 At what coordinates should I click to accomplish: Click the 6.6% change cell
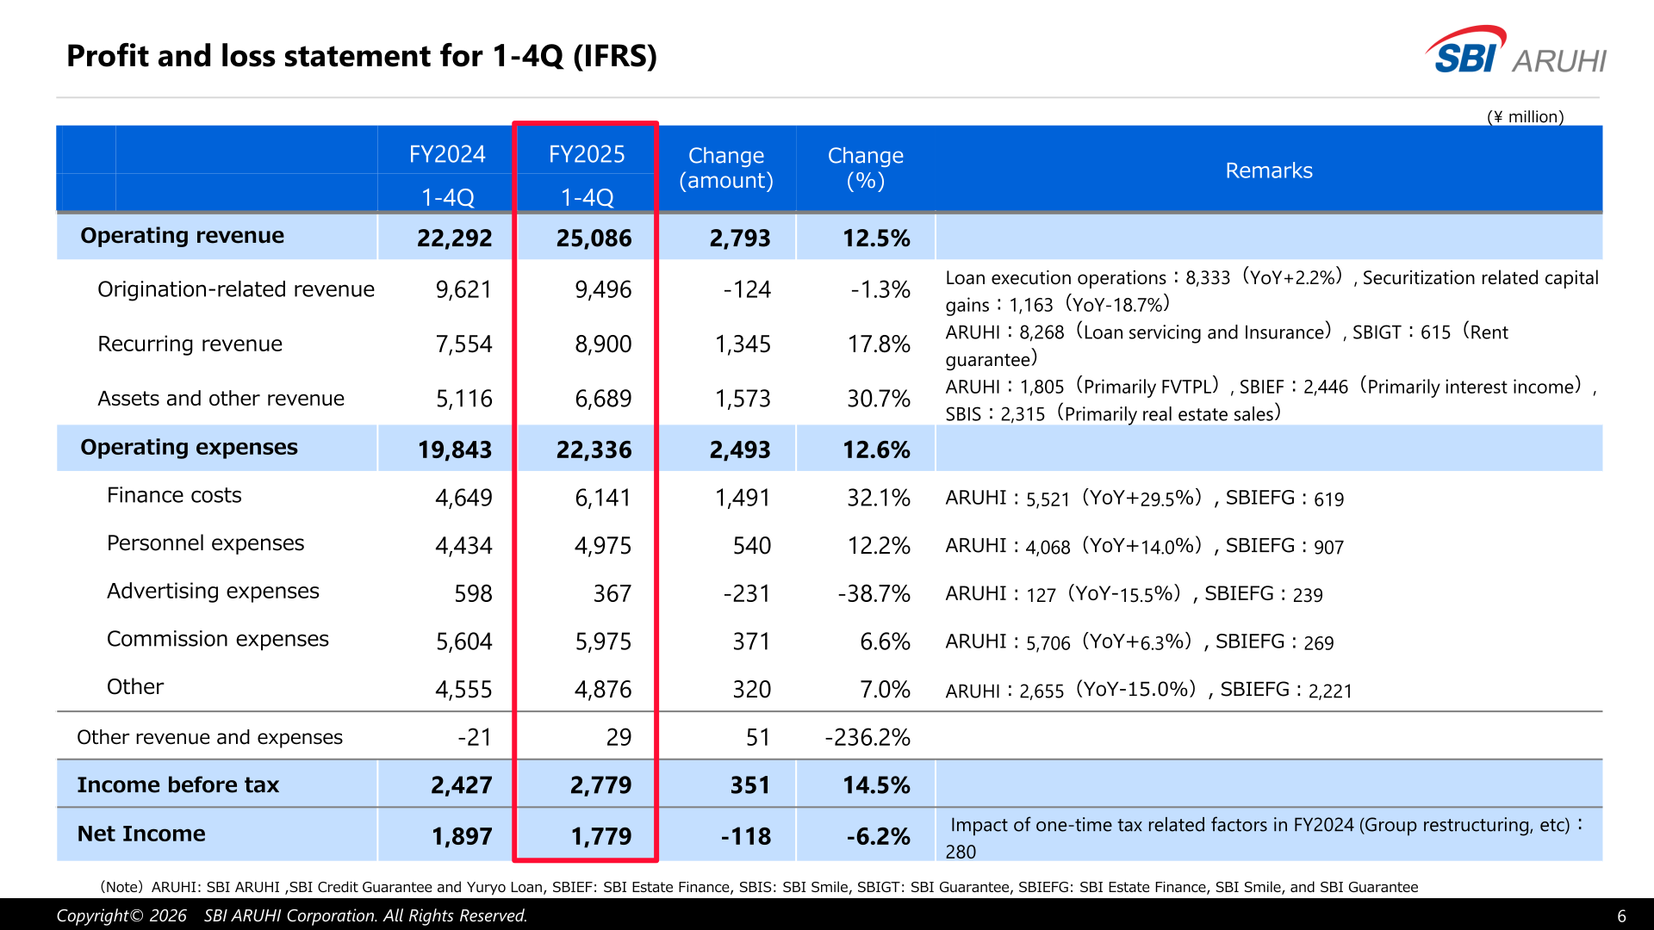coord(885,642)
